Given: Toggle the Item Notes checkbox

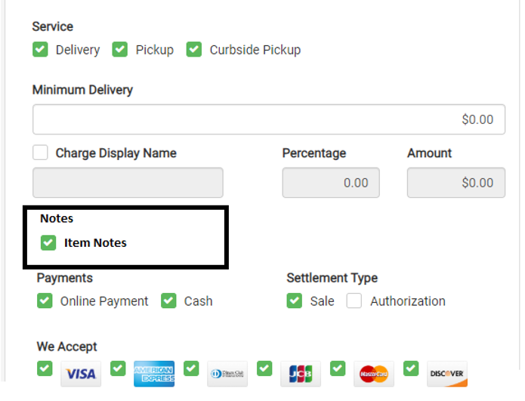Looking at the screenshot, I should [48, 242].
